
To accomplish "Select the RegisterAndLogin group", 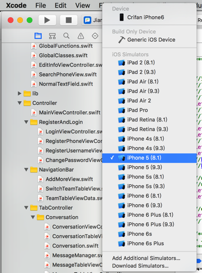I will (61, 122).
